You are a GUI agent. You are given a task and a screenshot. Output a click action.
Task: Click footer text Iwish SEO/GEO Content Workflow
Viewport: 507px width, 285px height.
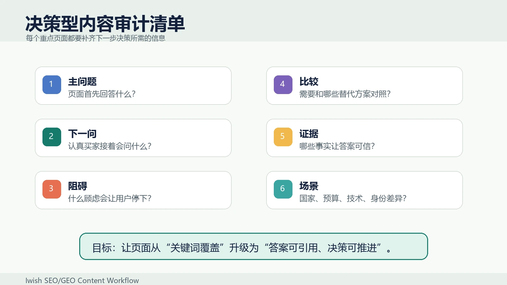(82, 281)
